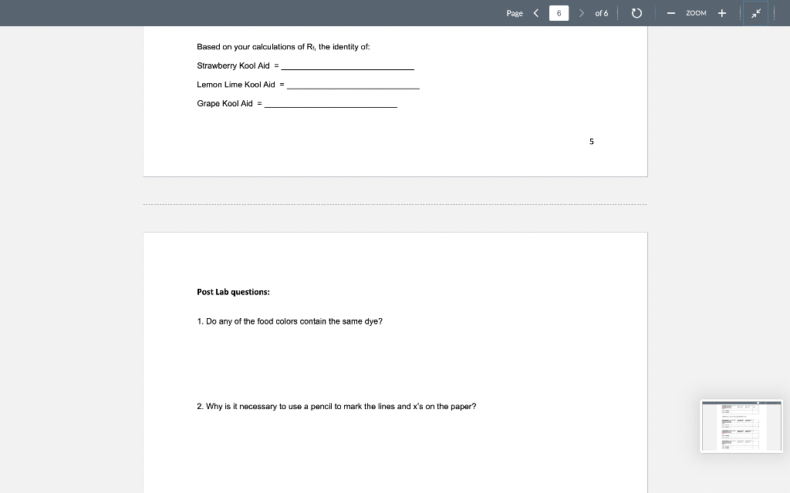Exit fullscreen with the collapse arrows icon
Screen dimensions: 790x493
tap(755, 13)
